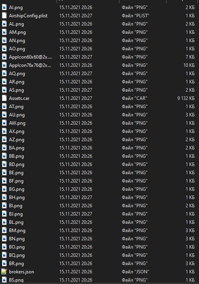
Task: Select the file name BF.png
Action: [x=16, y=181]
